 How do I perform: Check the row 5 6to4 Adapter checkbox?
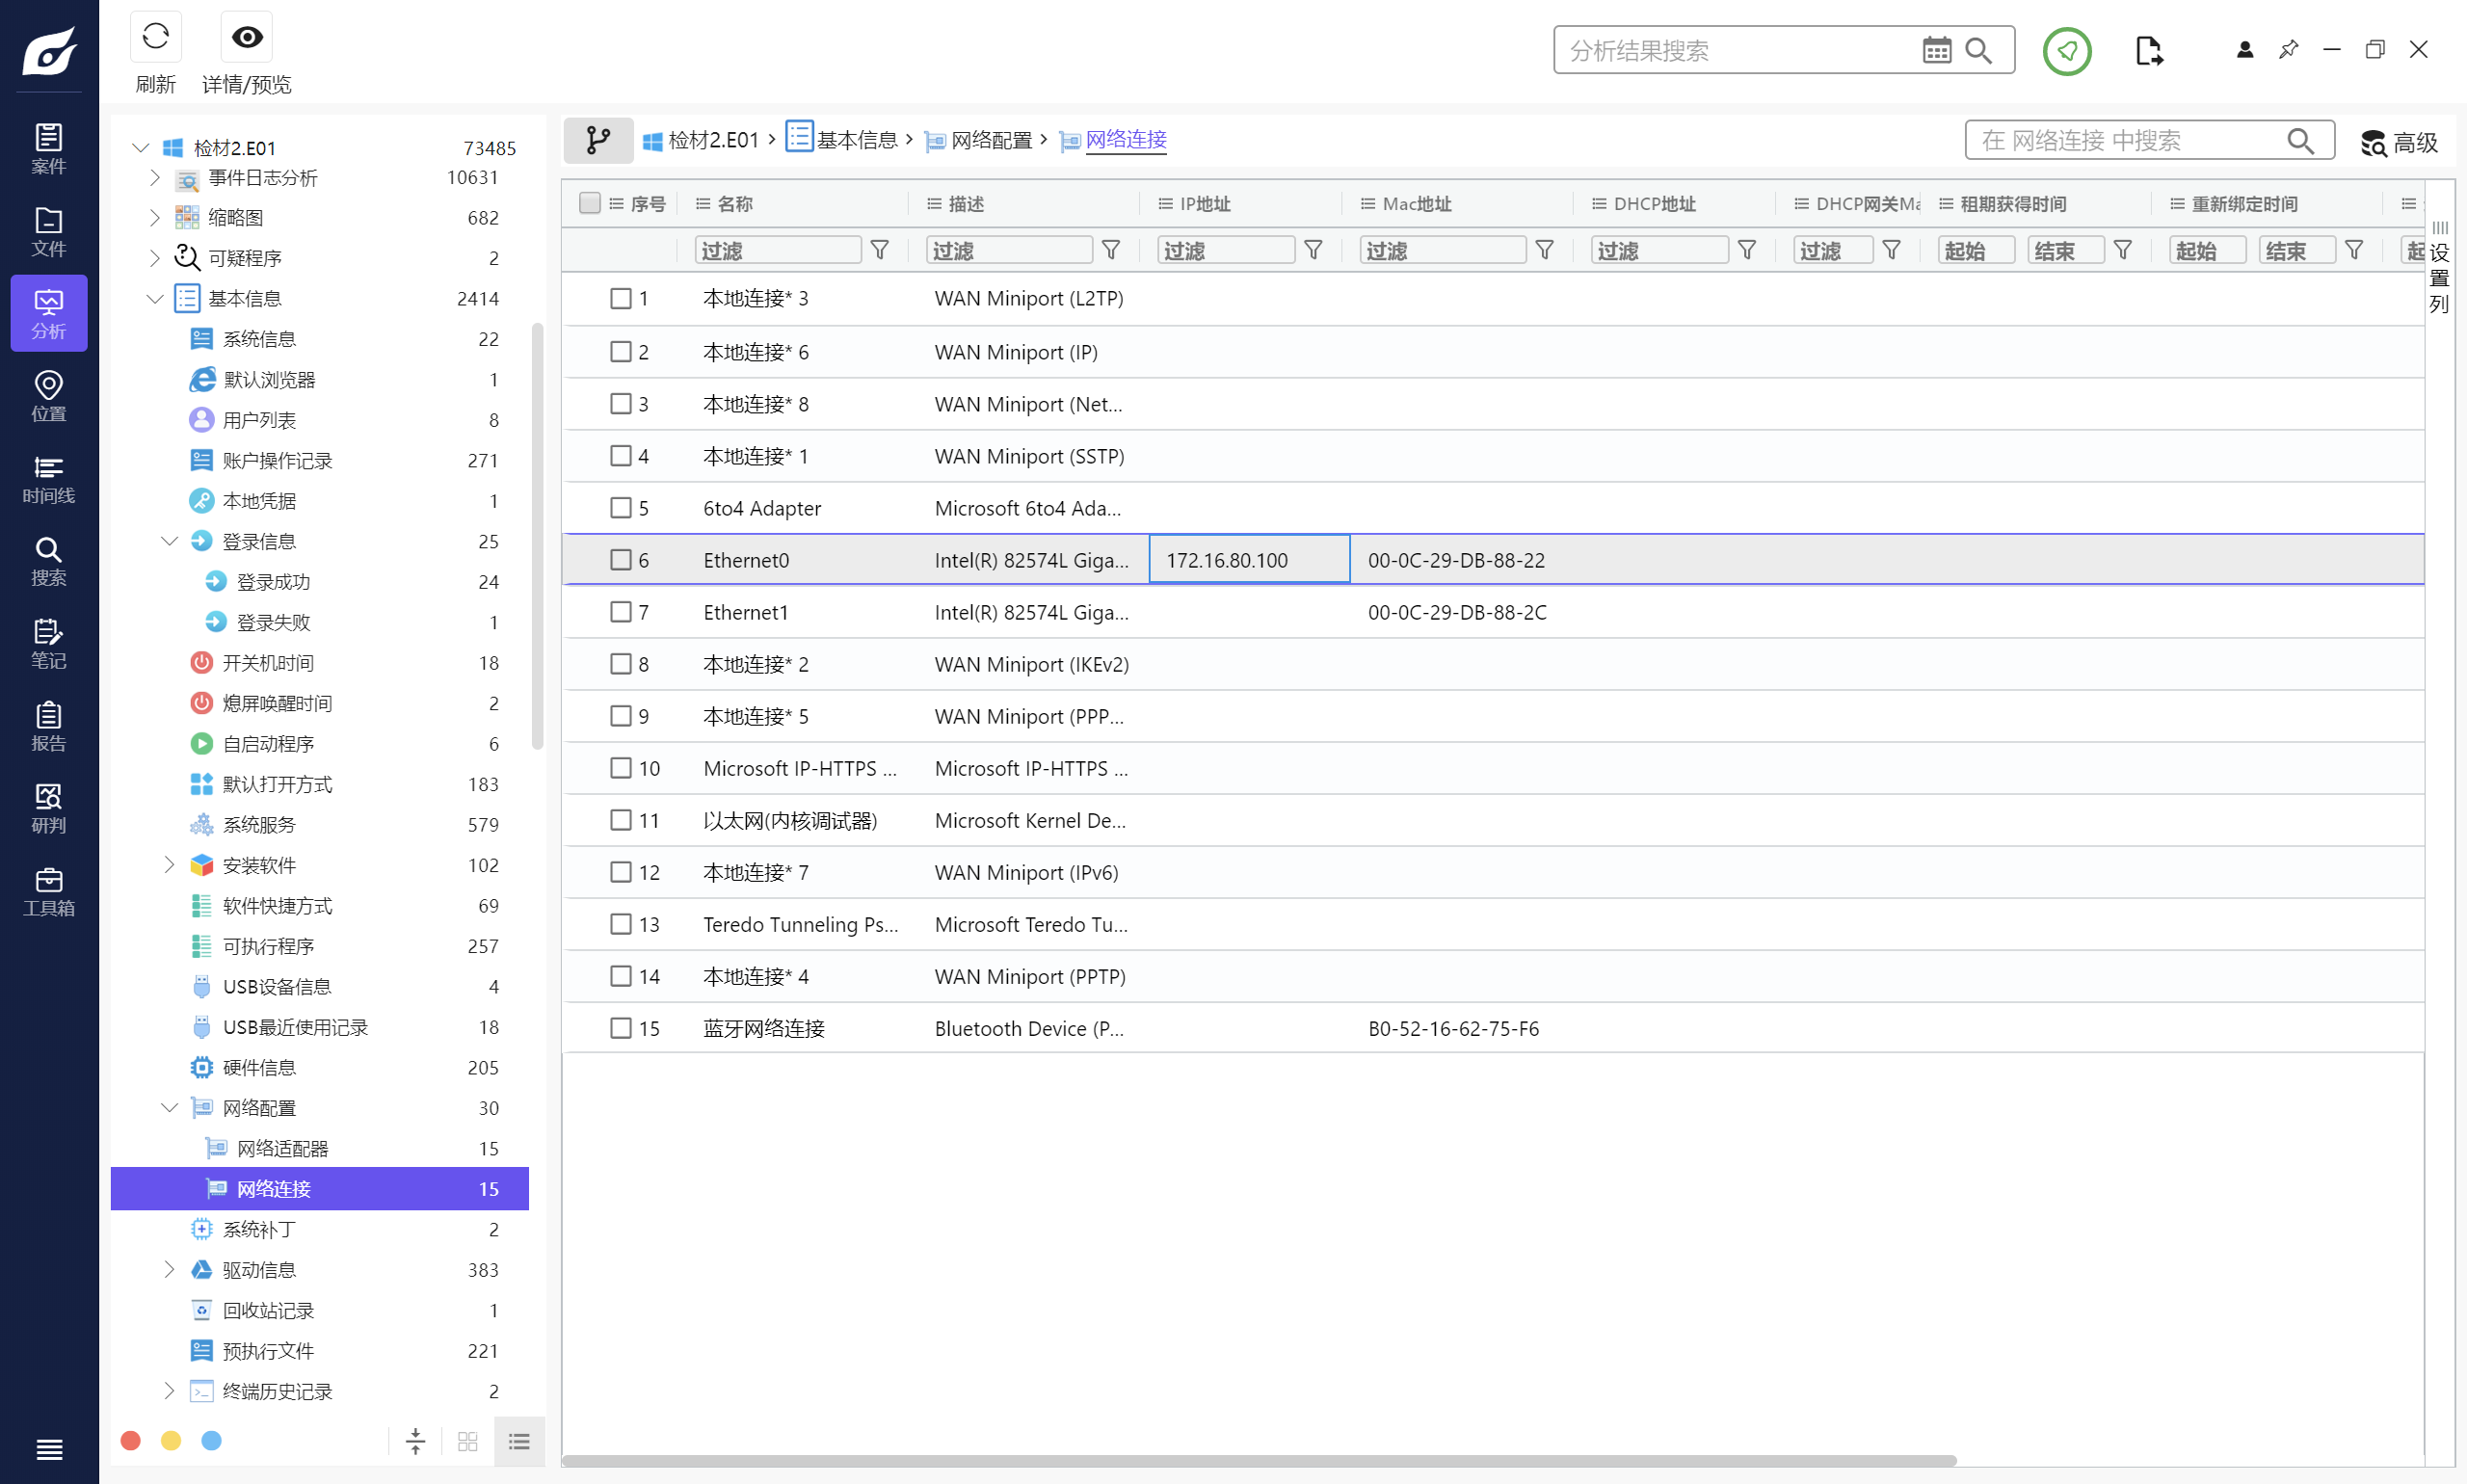point(621,508)
